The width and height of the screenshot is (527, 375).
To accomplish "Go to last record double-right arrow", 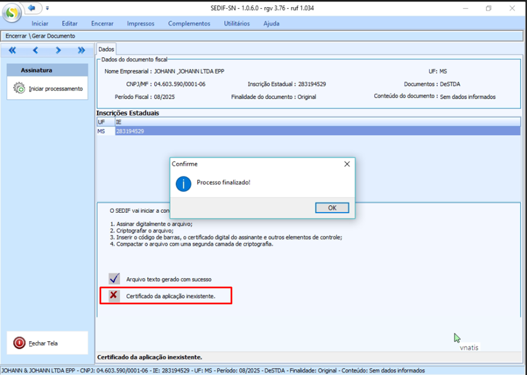I will tap(81, 51).
